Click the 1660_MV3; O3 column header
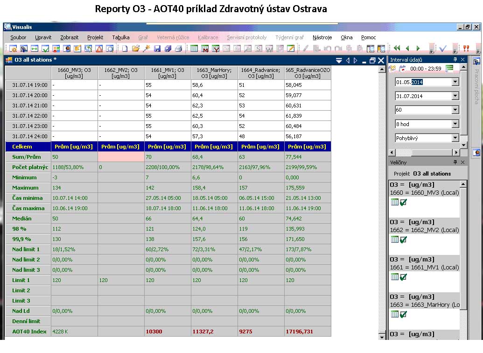 [74, 73]
